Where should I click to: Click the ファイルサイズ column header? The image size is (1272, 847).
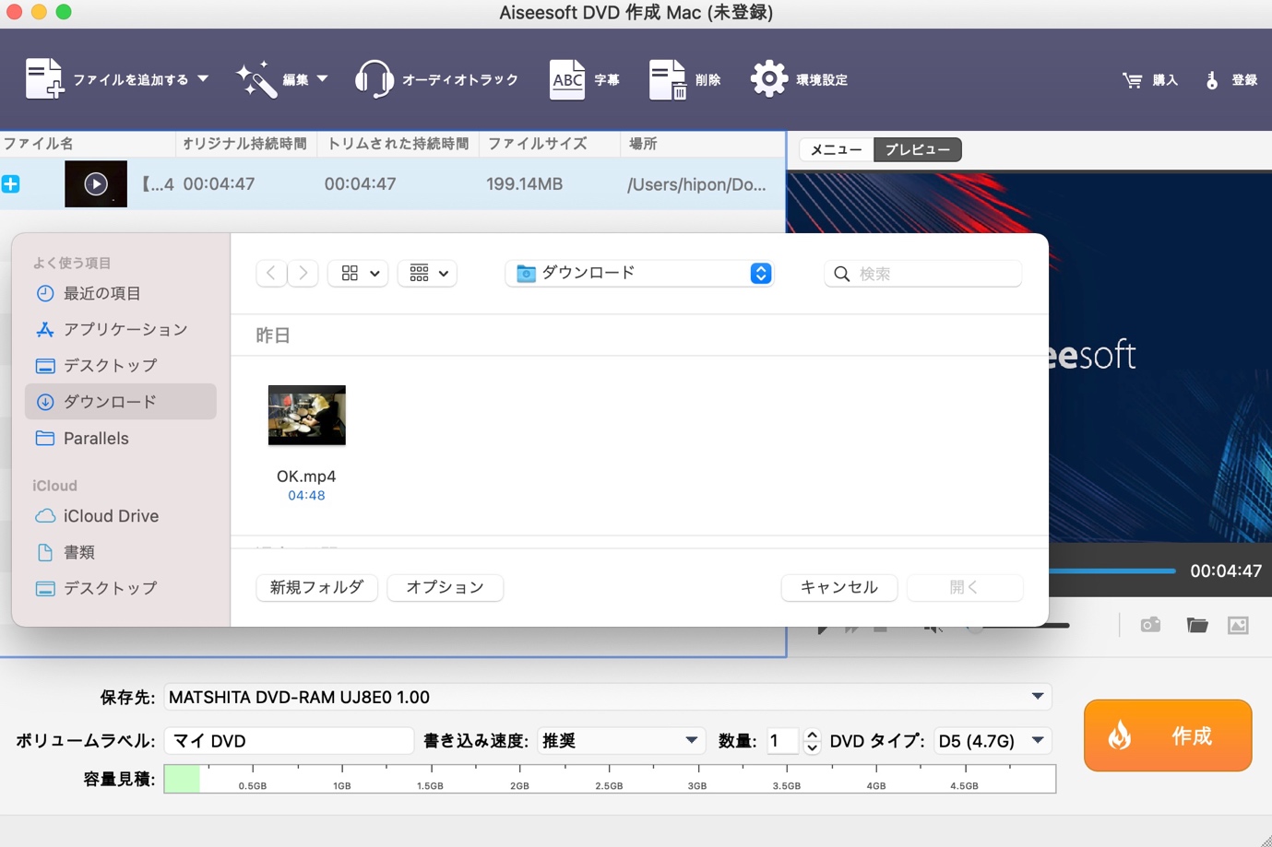coord(551,144)
